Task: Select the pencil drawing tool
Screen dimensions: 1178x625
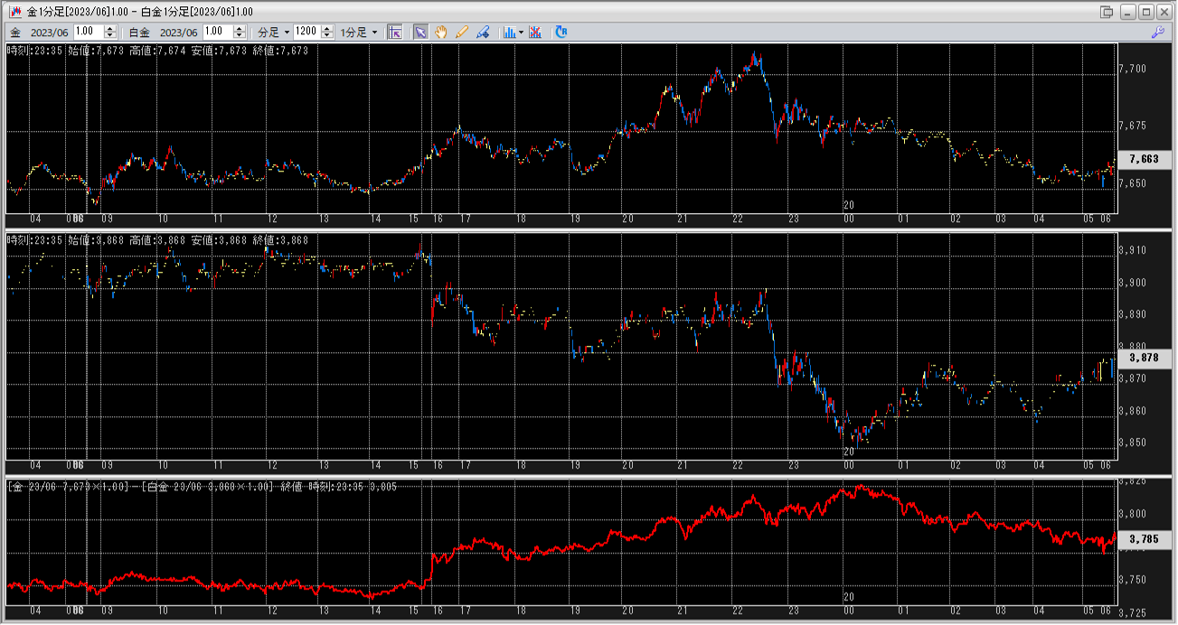Action: tap(462, 32)
